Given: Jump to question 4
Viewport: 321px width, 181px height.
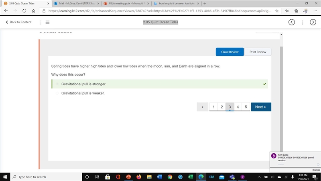Looking at the screenshot, I should click(x=238, y=107).
